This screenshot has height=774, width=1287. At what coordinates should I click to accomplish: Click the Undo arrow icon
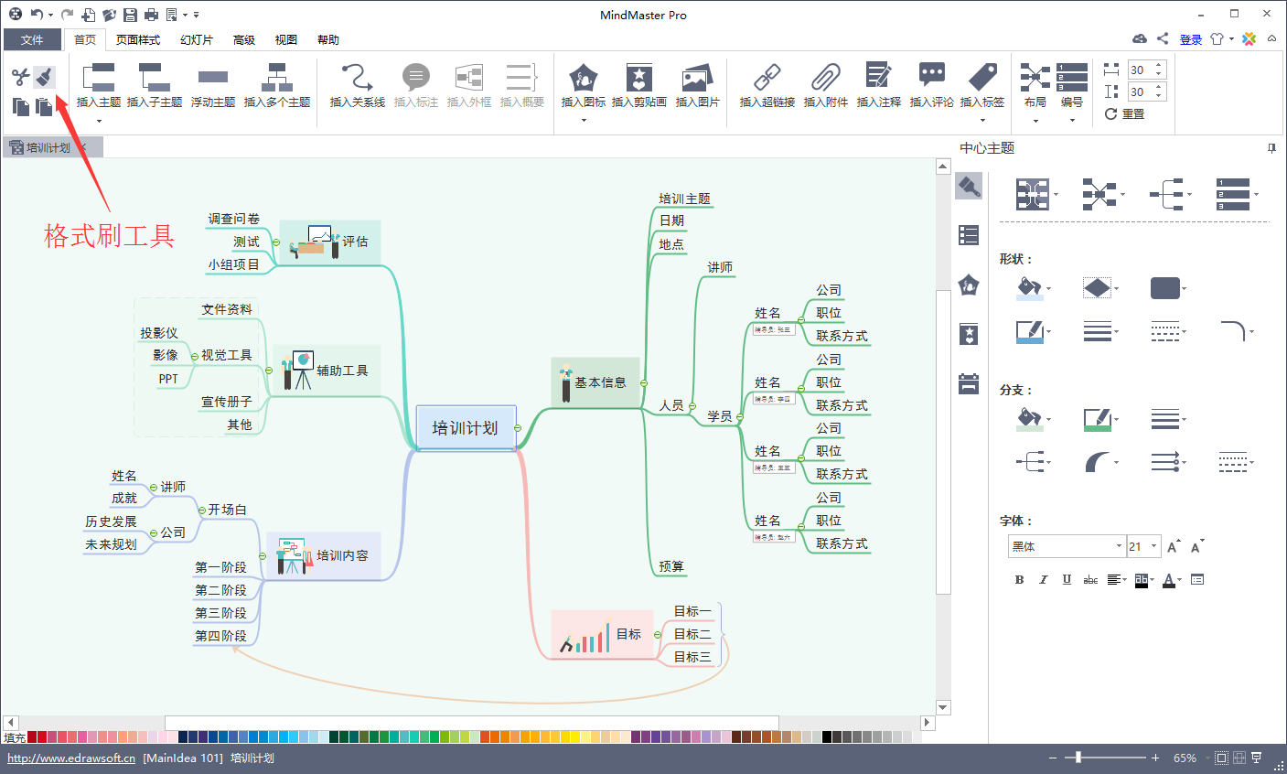[37, 15]
